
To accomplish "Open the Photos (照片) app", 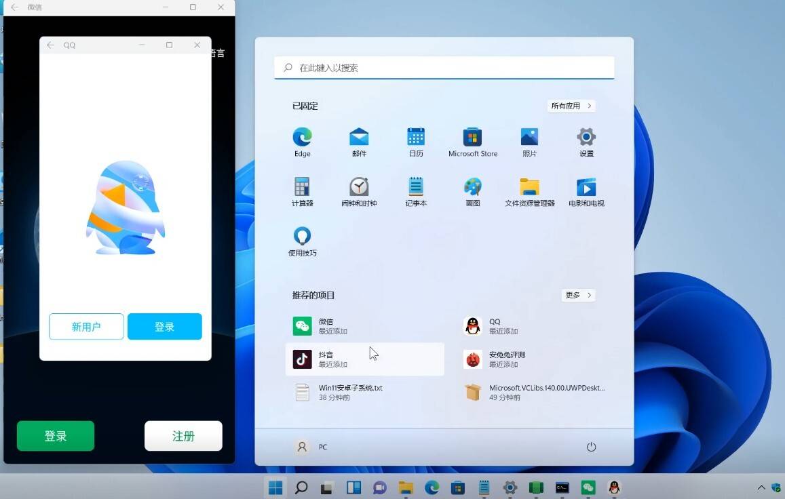I will (x=530, y=142).
